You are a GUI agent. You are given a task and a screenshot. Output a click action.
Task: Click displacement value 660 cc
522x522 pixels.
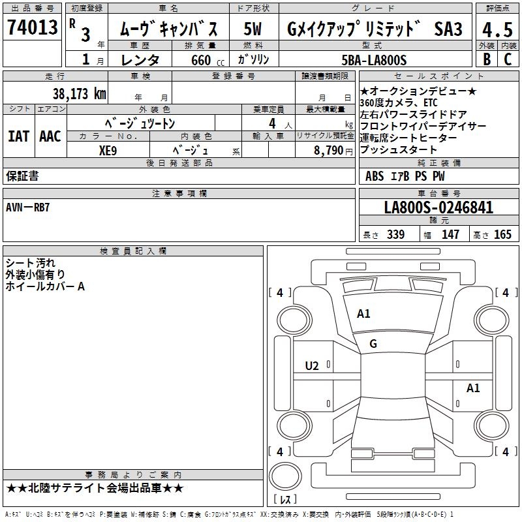207,60
